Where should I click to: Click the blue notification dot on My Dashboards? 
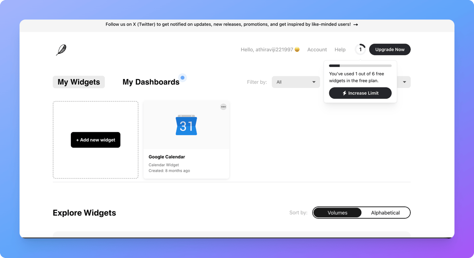(182, 77)
